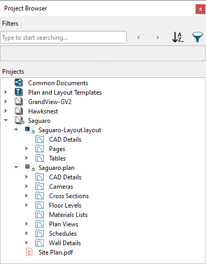Select the Pages label

[x=57, y=149]
